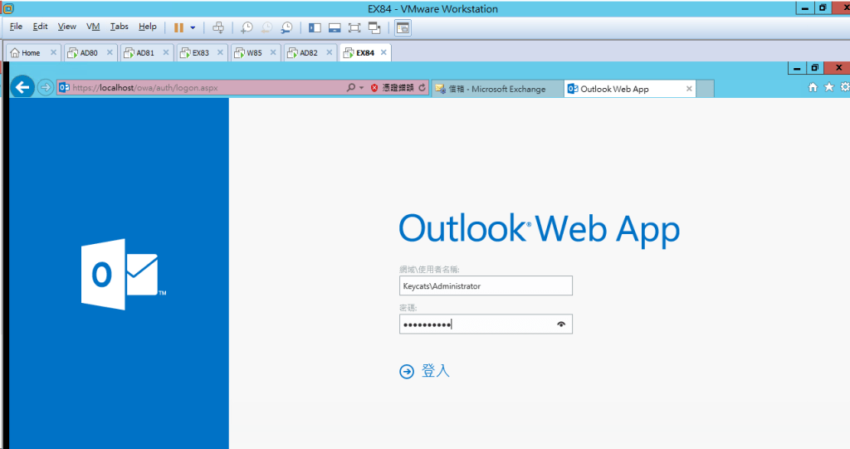The height and width of the screenshot is (449, 850).
Task: Click the sign-in arrow button
Action: point(407,372)
